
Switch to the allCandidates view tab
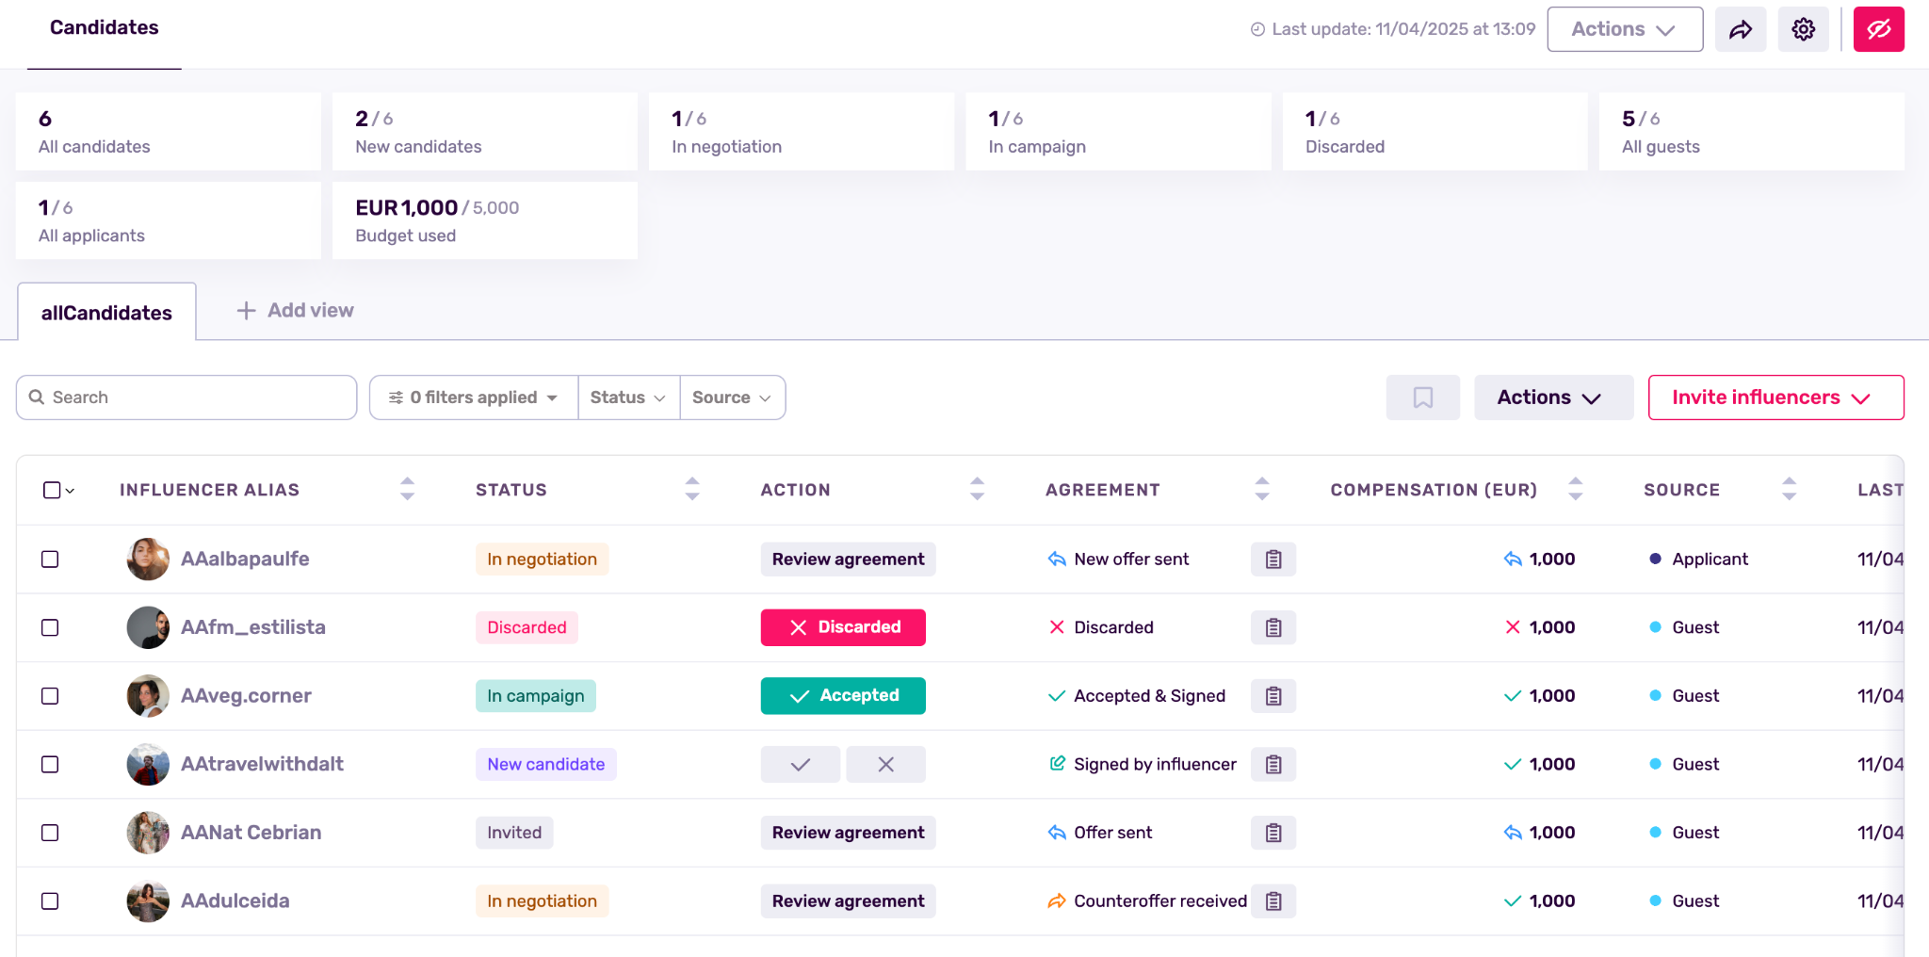click(106, 313)
